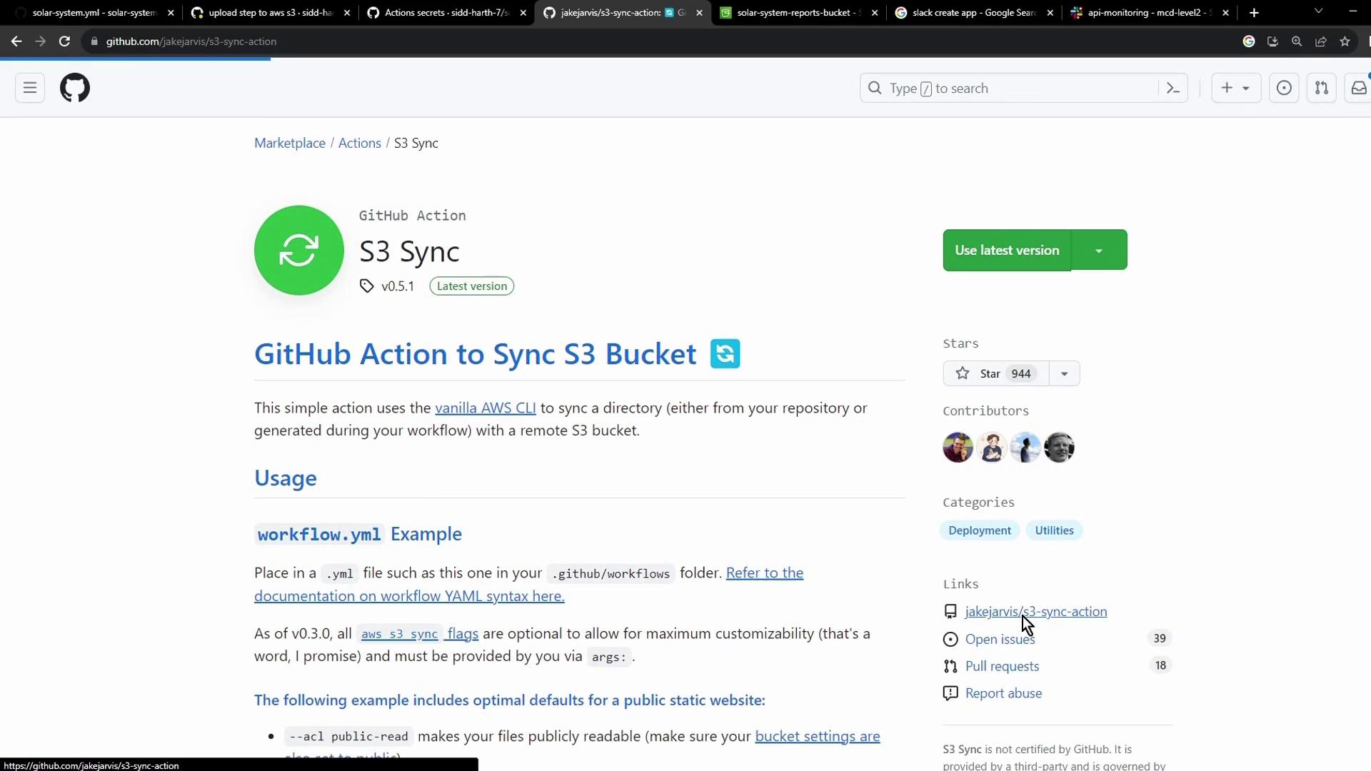Expand dropdown next to Use latest version

1099,251
